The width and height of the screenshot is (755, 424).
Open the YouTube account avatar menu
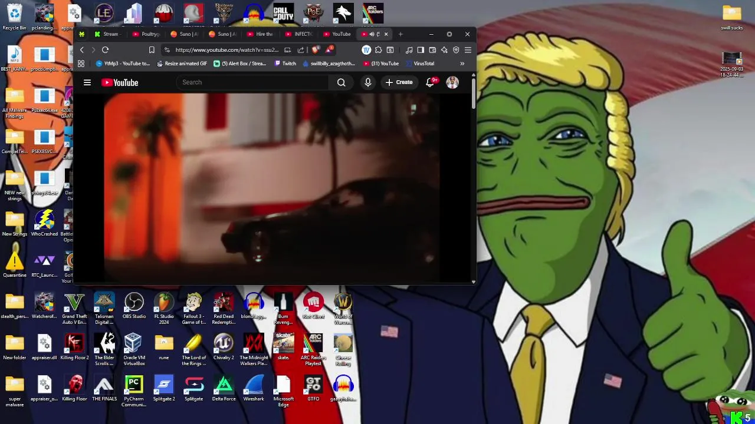(452, 82)
